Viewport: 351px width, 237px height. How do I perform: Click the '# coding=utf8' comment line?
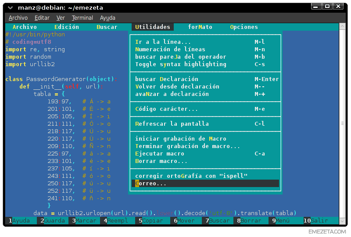click(28, 42)
